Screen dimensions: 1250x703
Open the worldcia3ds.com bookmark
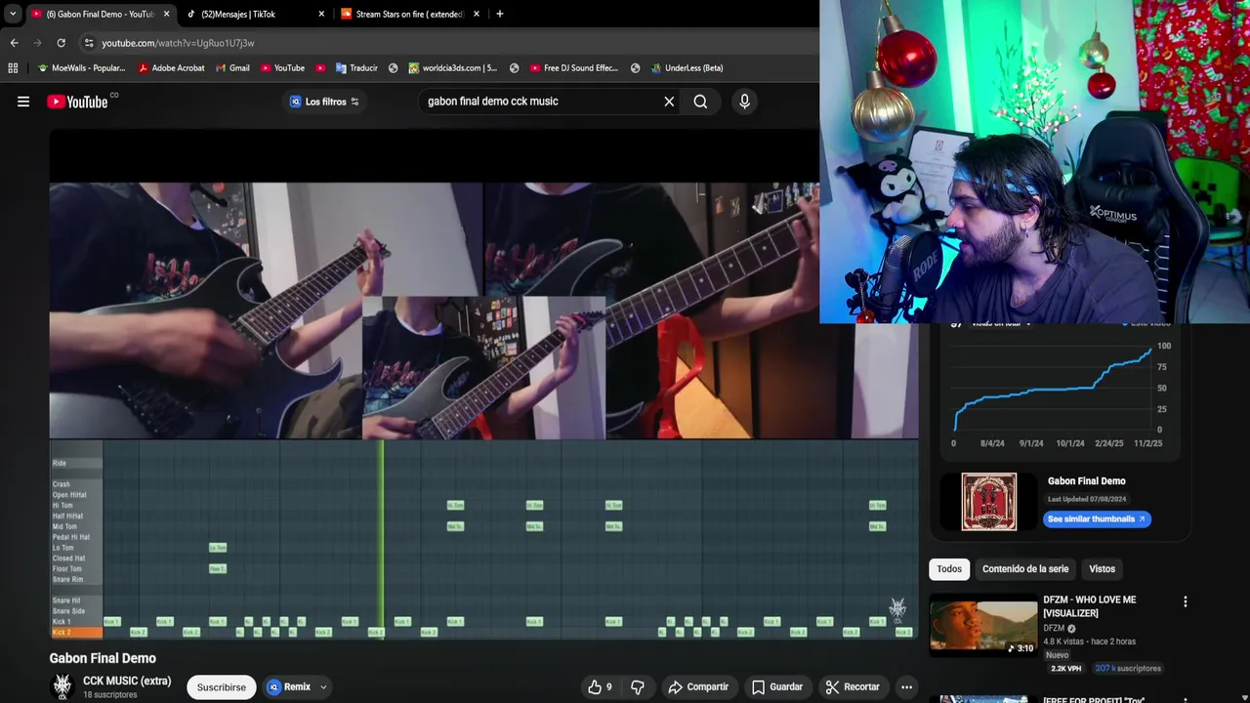point(453,68)
